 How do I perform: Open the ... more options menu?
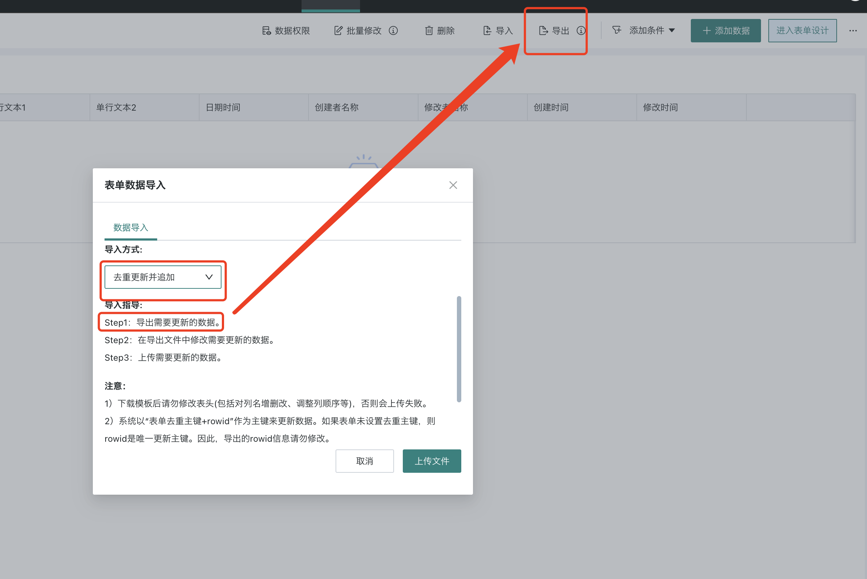click(x=853, y=31)
